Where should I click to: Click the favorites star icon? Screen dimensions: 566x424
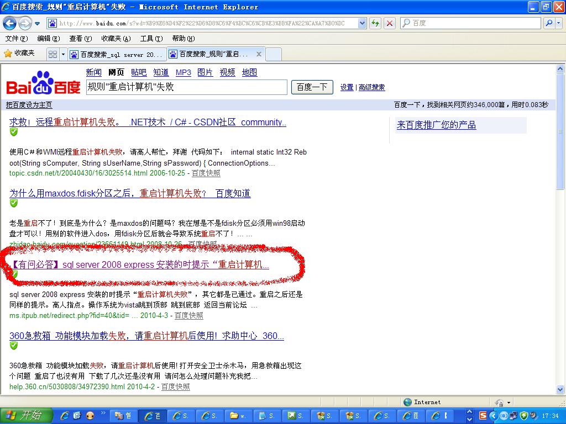pos(8,54)
